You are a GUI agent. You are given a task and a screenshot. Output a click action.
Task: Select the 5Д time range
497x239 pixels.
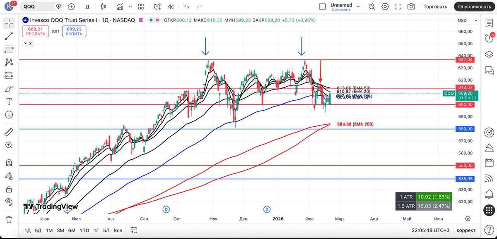click(38, 230)
